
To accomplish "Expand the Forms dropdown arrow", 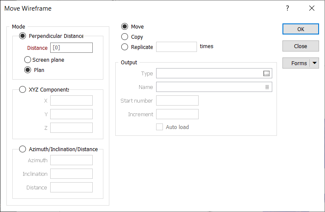I will 314,63.
